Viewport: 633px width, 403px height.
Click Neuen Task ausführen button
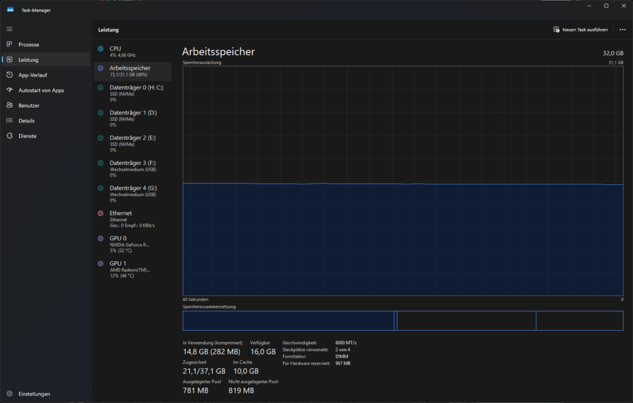580,30
